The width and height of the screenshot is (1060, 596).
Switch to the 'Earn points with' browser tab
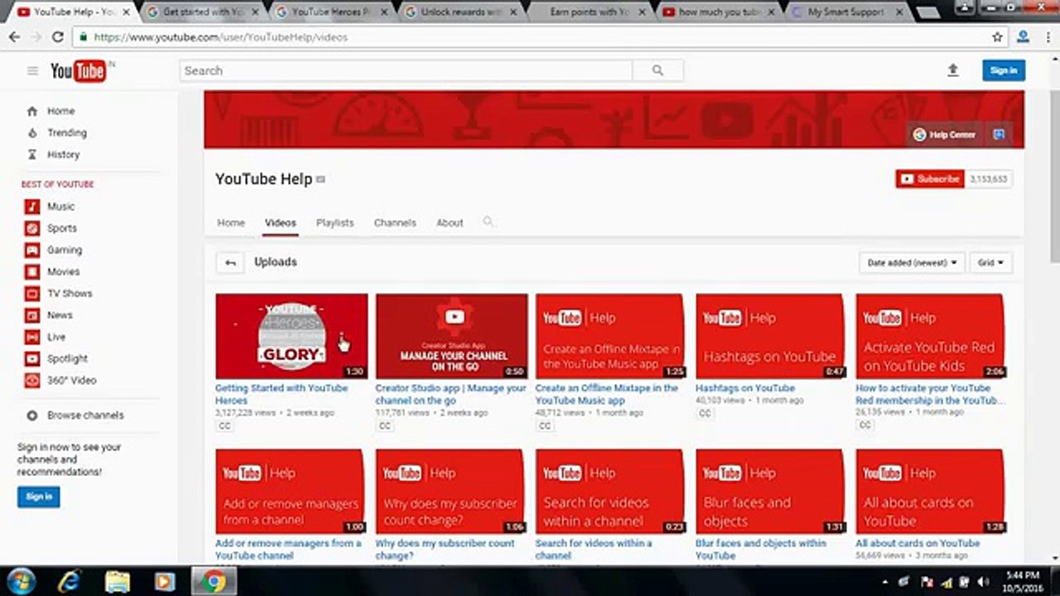(x=590, y=12)
